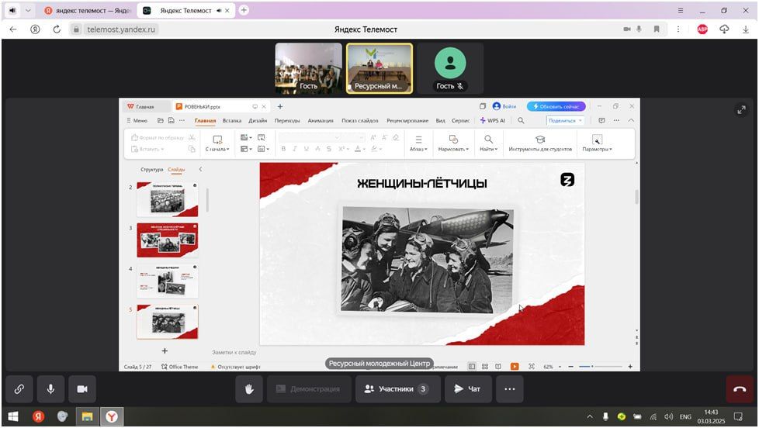This screenshot has height=428, width=759.
Task: Toggle normal view icon in WPS status bar
Action: [x=472, y=367]
